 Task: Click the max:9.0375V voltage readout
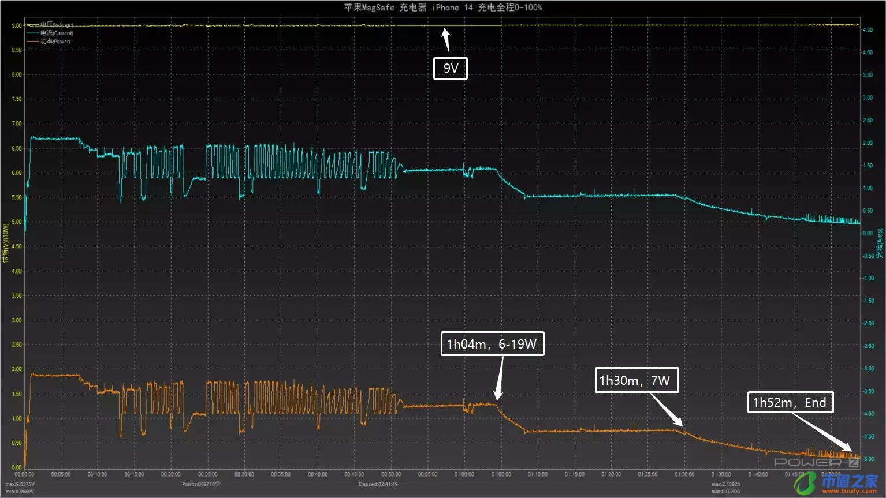tap(20, 484)
